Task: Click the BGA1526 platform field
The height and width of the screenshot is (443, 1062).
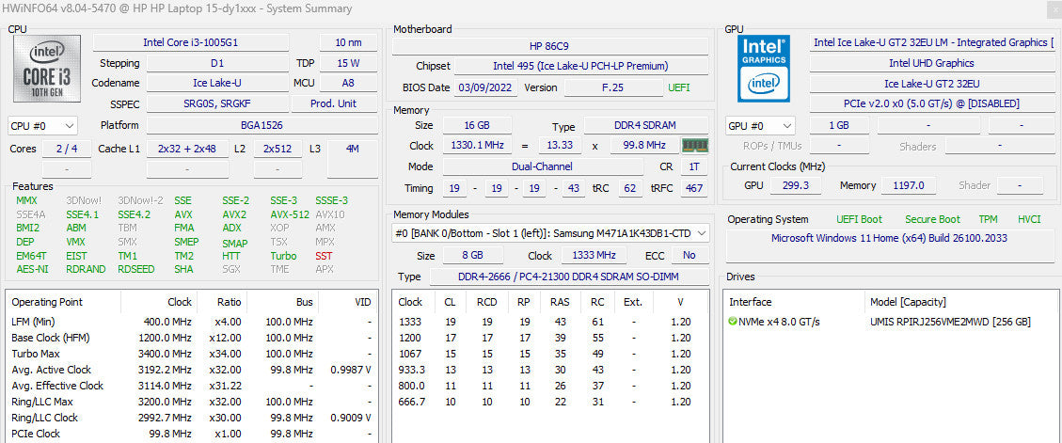Action: click(262, 125)
